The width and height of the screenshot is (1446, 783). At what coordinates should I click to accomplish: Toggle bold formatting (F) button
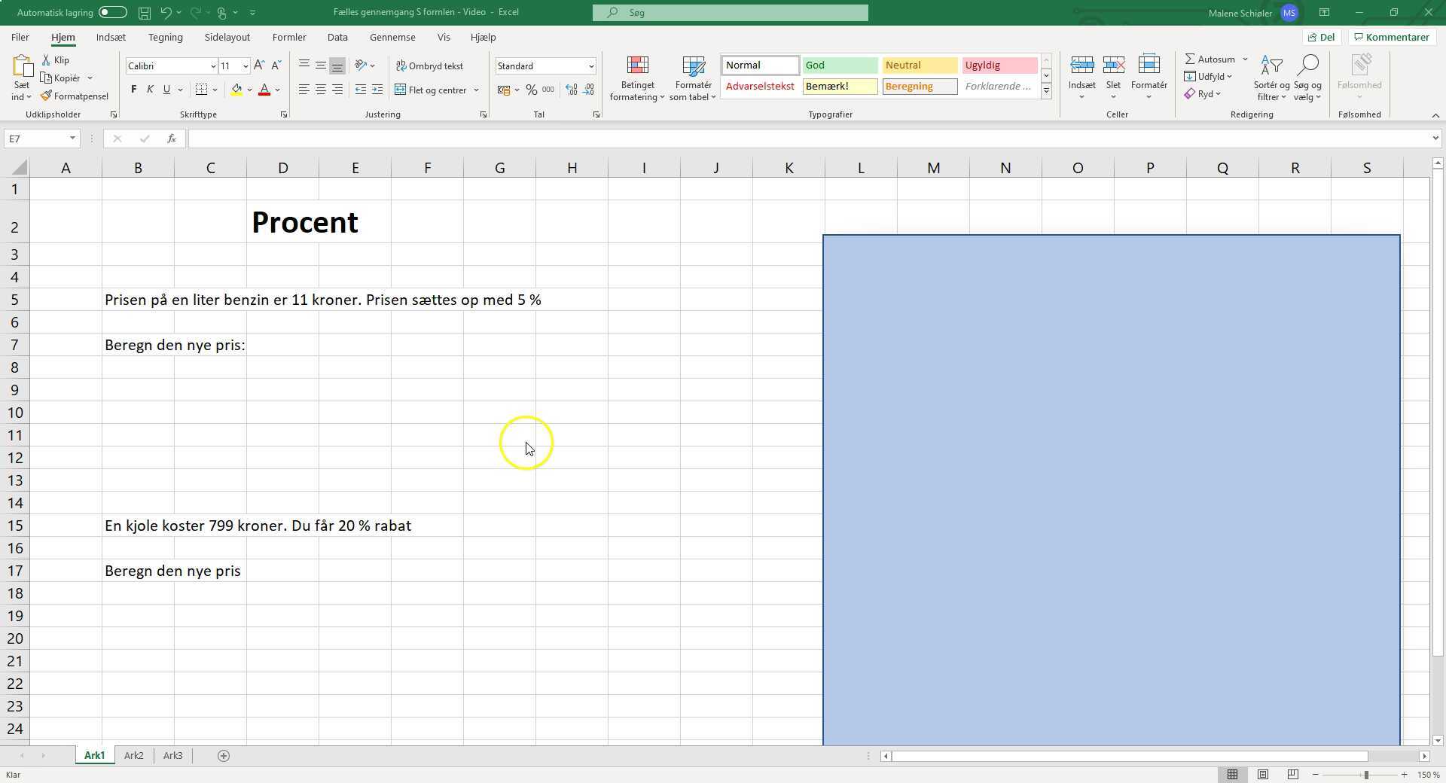click(x=134, y=90)
